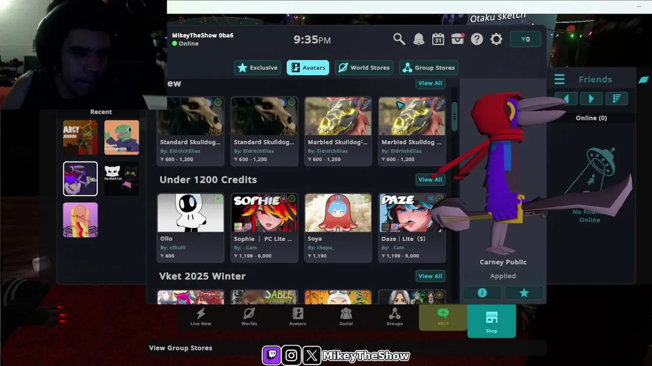Open Live Now in the bottom bar
The width and height of the screenshot is (652, 366).
(201, 317)
